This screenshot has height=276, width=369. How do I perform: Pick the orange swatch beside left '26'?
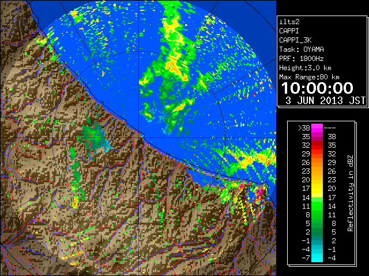pos(317,163)
